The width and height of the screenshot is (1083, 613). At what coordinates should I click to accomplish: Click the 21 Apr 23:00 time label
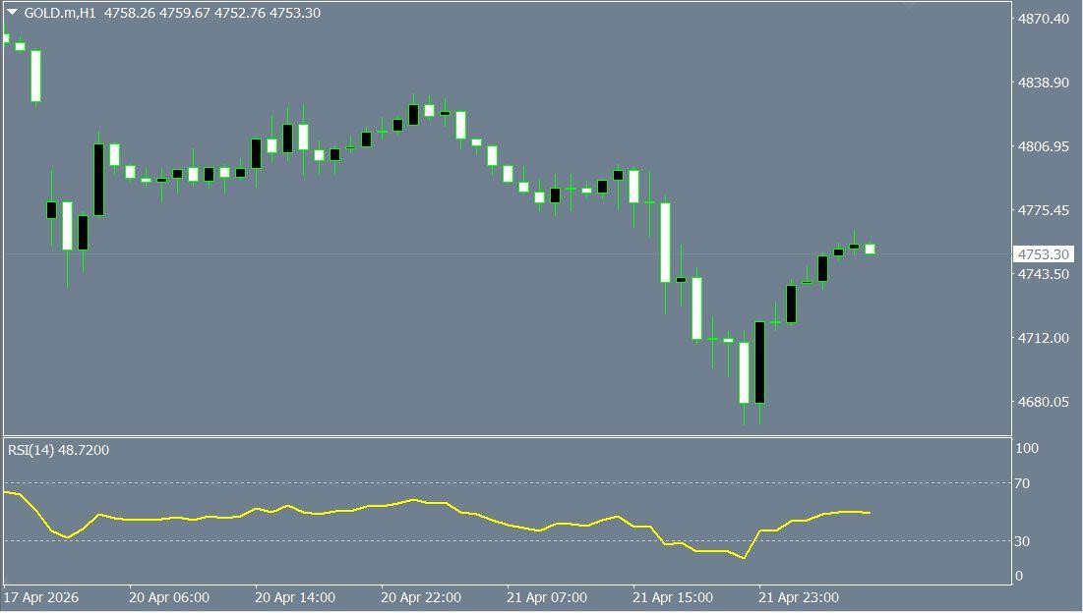click(799, 597)
